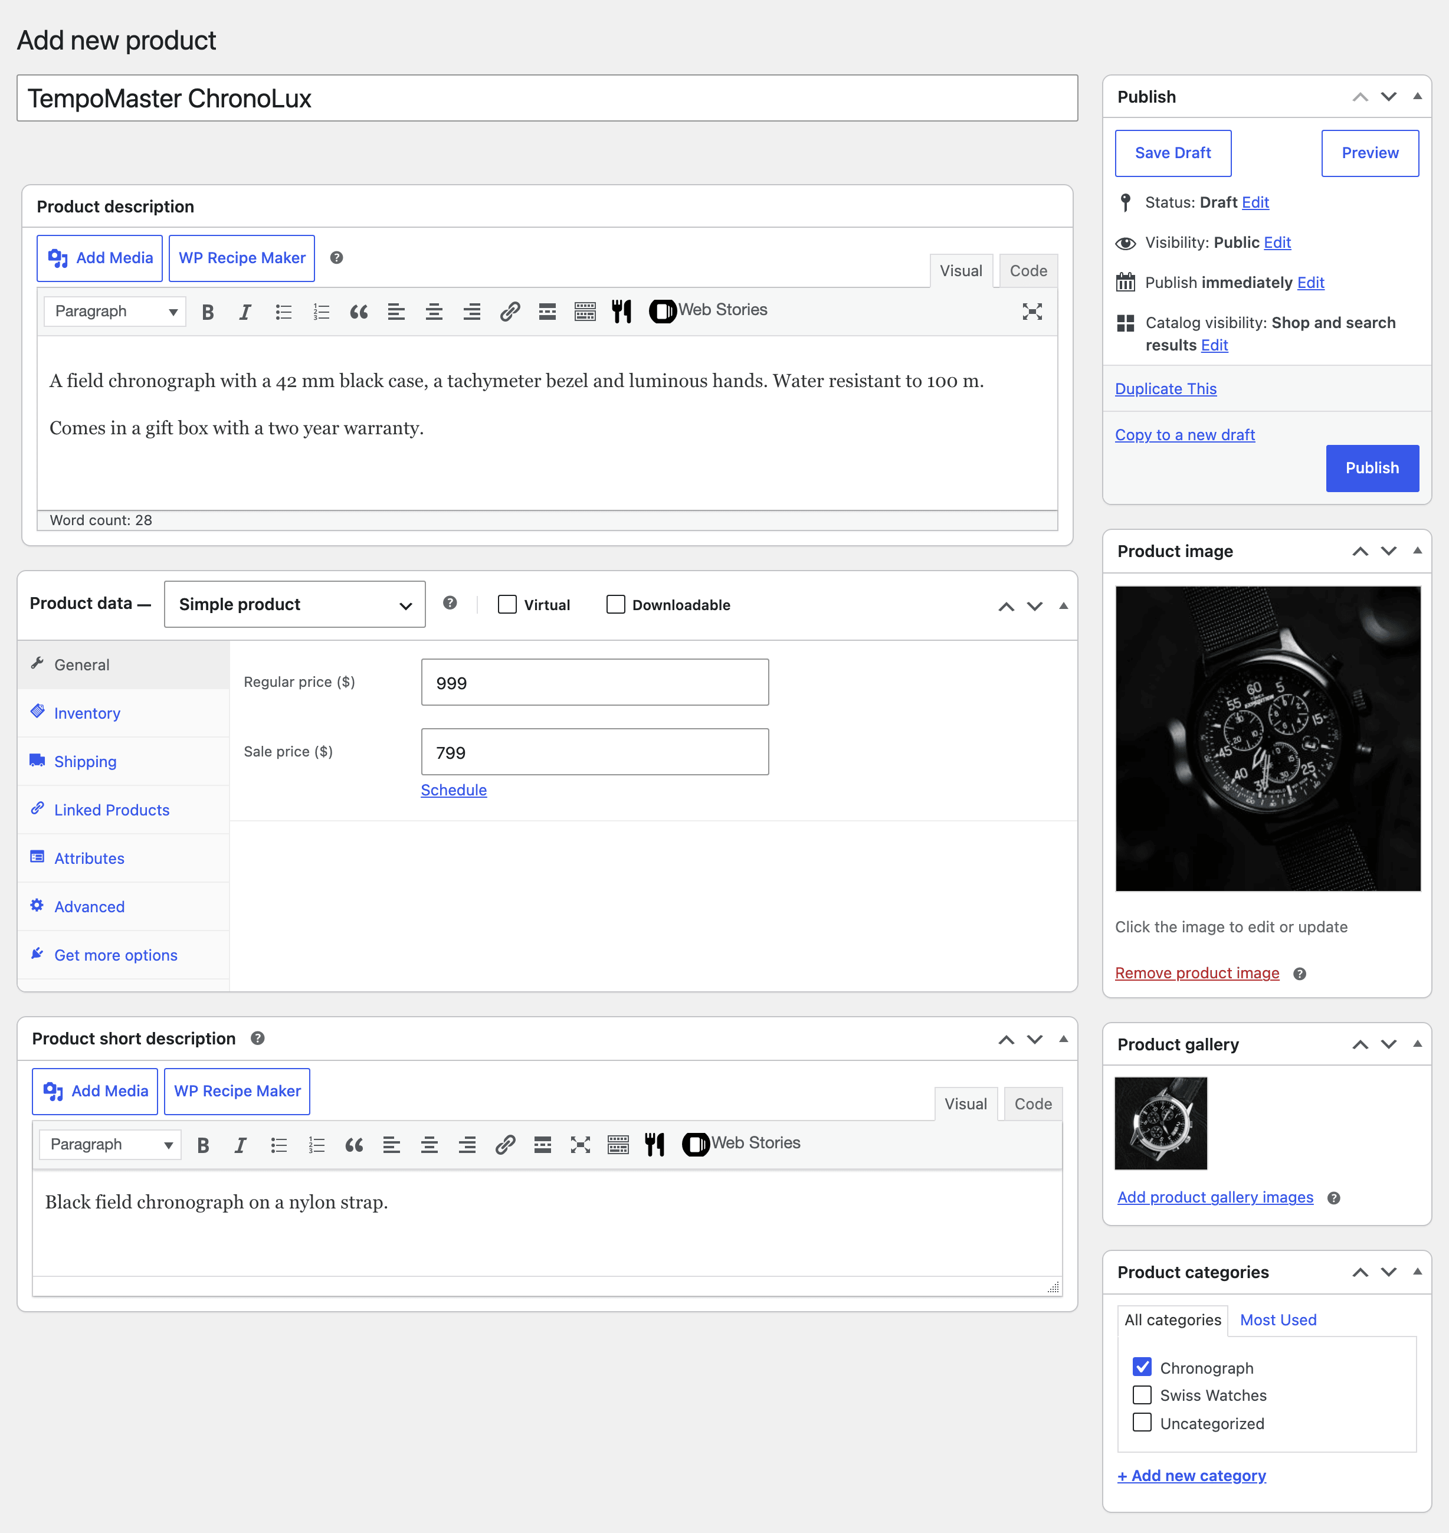The height and width of the screenshot is (1533, 1449).
Task: Toggle Bold in short description toolbar
Action: [203, 1144]
